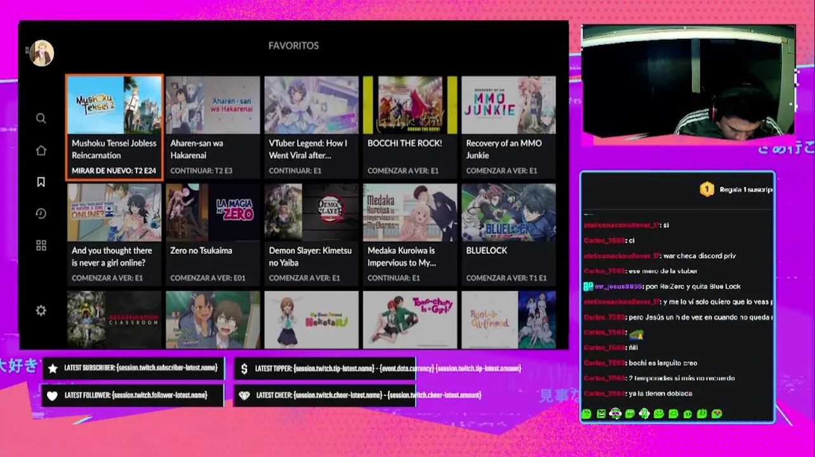The height and width of the screenshot is (457, 815).
Task: Click the webcam feed overlay
Action: point(688,81)
